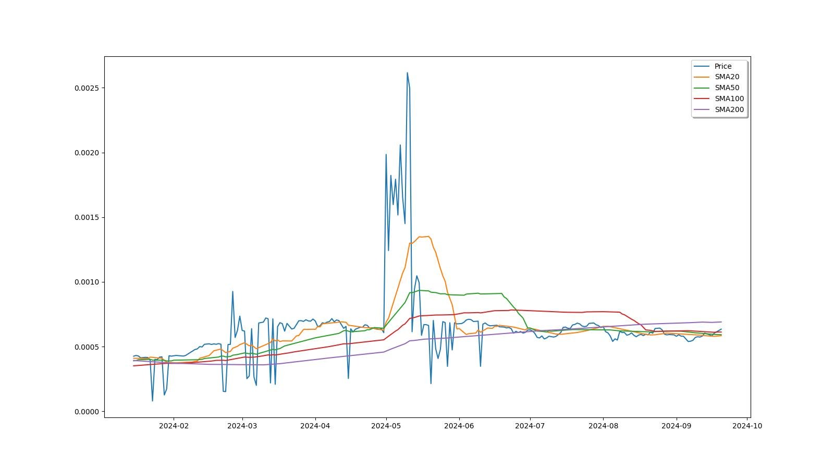Screen dimensions: 834x469
Task: Click the 2024-02 x-axis label
Action: (174, 426)
